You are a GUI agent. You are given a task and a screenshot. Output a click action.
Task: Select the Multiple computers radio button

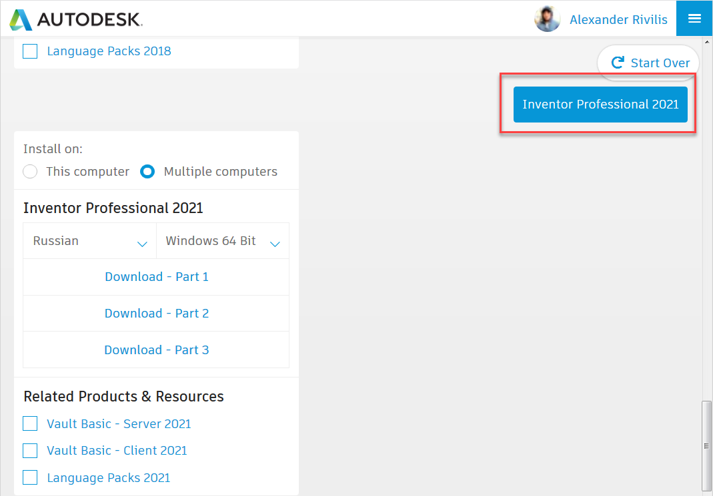pos(147,172)
